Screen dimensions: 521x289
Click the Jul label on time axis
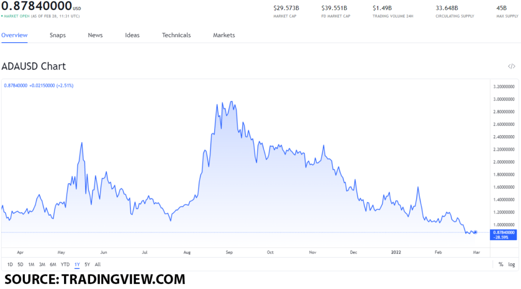pos(144,252)
